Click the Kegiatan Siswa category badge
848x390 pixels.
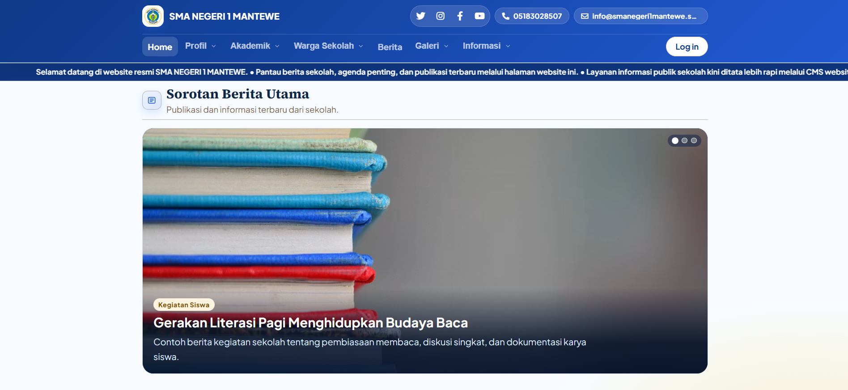coord(184,305)
